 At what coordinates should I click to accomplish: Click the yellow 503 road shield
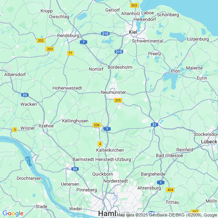coord(134,5)
